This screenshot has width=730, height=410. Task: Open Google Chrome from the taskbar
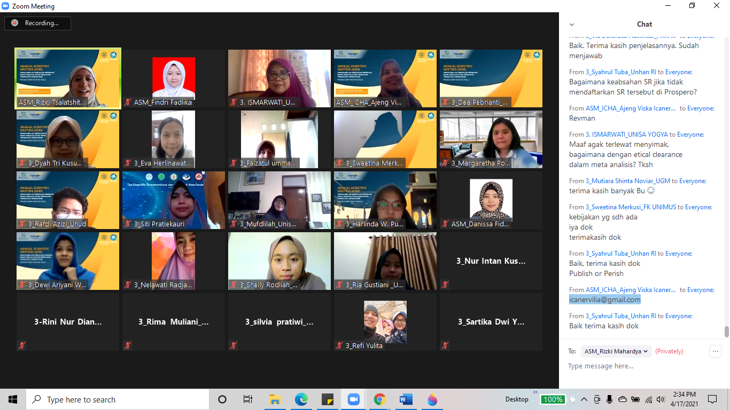379,399
